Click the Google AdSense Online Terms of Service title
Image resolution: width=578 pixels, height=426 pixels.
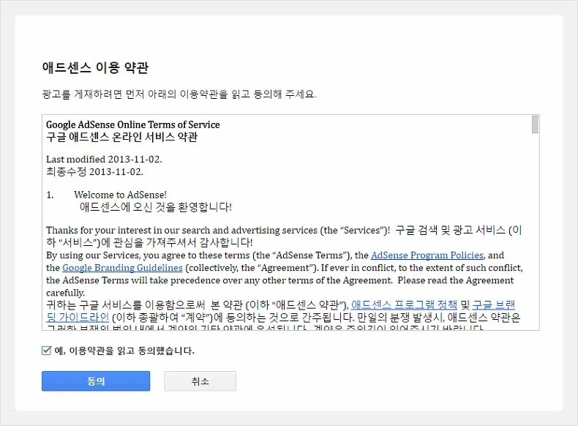tap(132, 124)
